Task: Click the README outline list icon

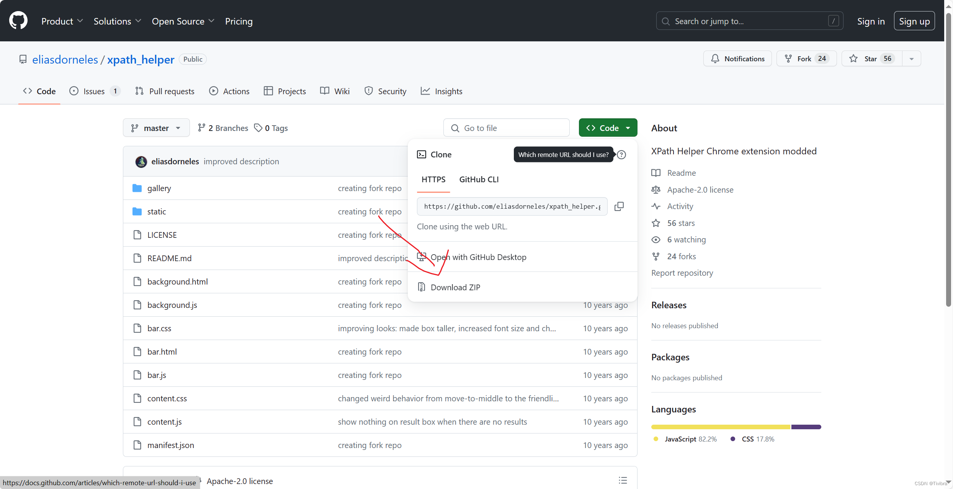Action: pos(623,480)
